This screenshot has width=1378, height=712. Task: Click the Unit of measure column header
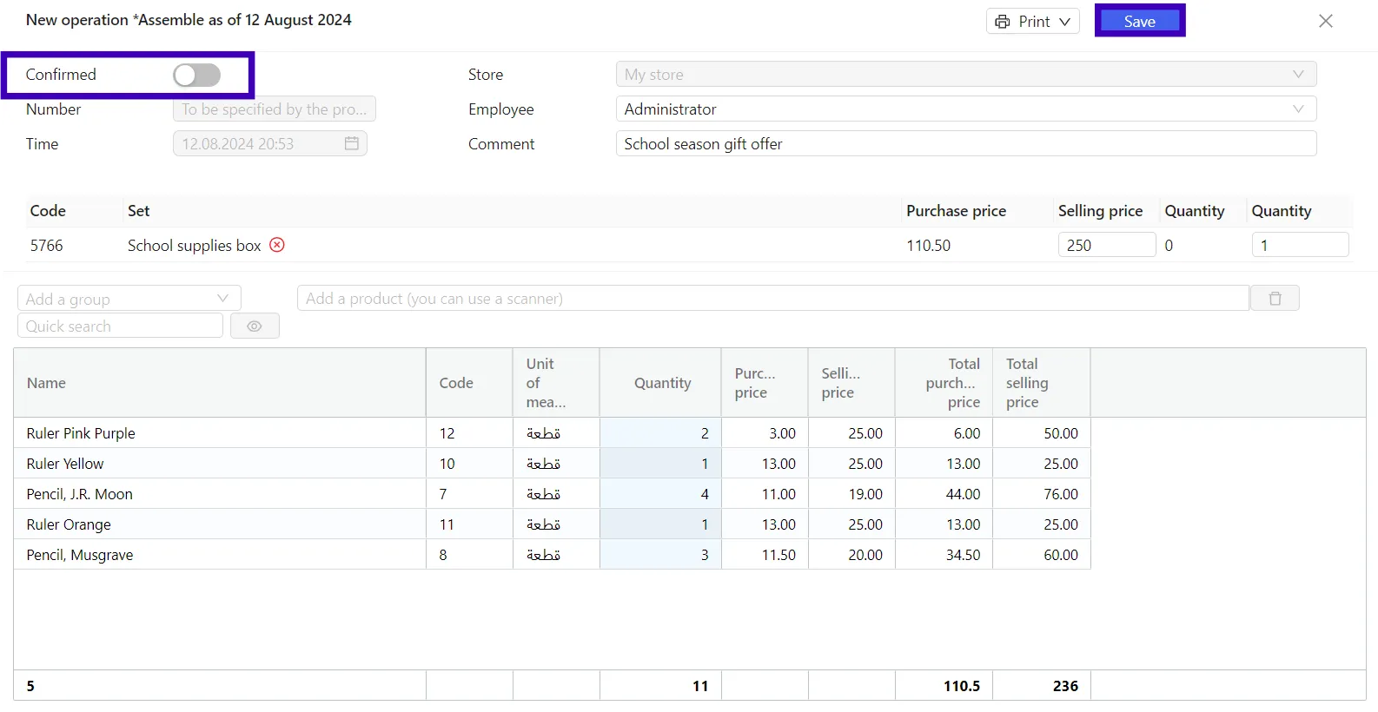coord(556,383)
